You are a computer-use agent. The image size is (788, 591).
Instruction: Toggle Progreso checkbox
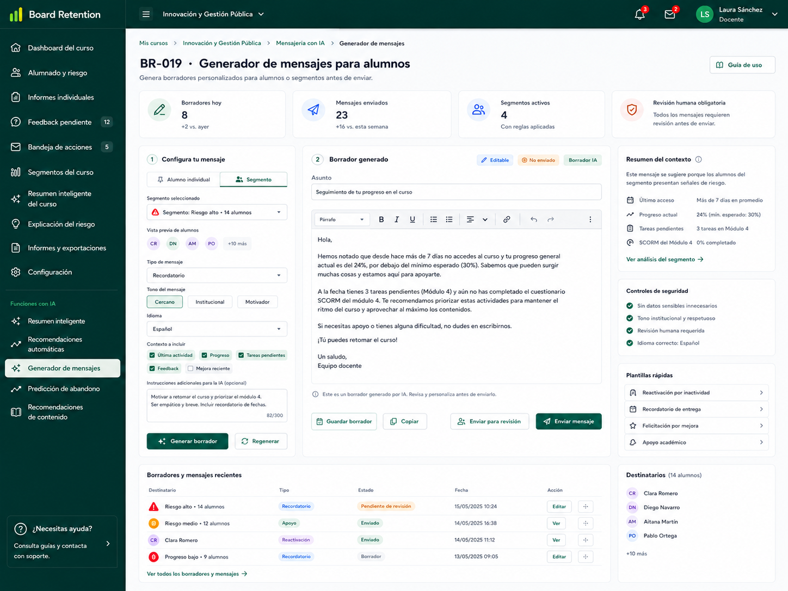(x=205, y=355)
